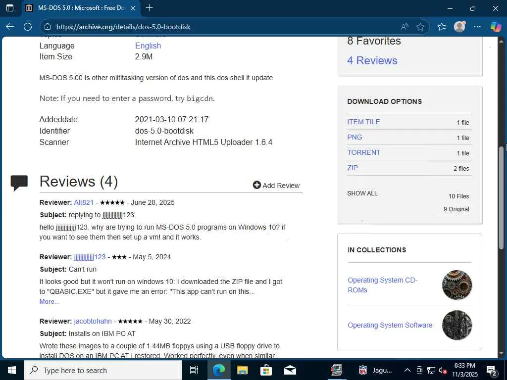Click the 9 Original text

pos(456,209)
